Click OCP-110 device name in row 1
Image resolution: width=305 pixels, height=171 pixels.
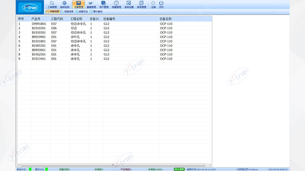click(166, 24)
